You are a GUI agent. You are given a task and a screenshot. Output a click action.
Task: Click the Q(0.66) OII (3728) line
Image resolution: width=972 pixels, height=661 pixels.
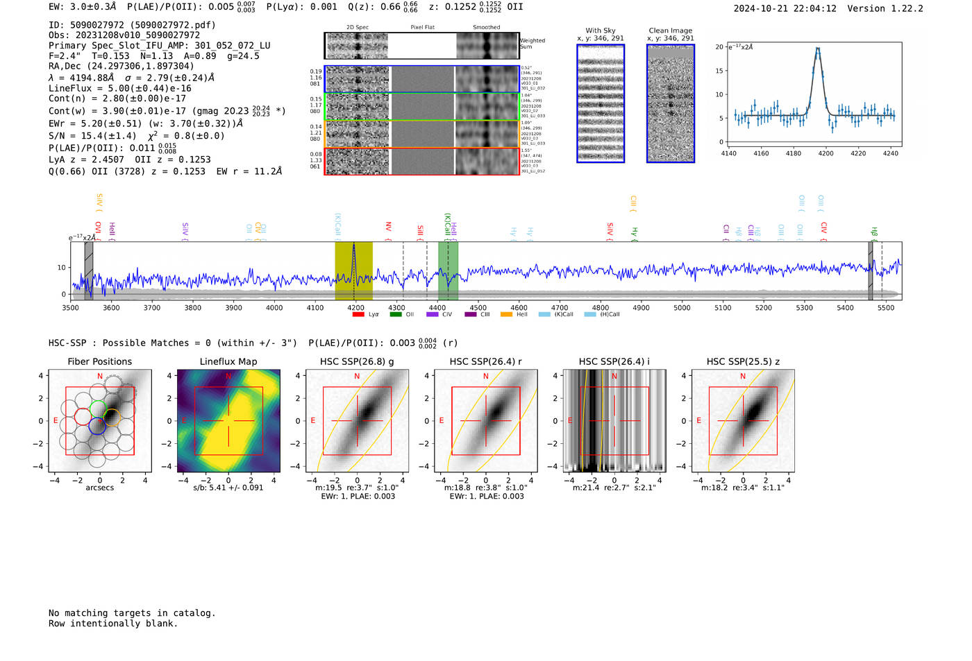coord(165,171)
